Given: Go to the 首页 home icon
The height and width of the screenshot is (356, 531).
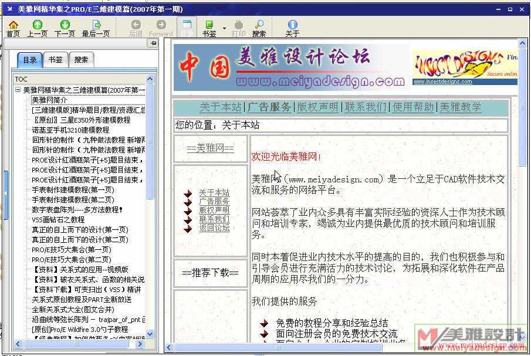Looking at the screenshot, I should click(13, 28).
